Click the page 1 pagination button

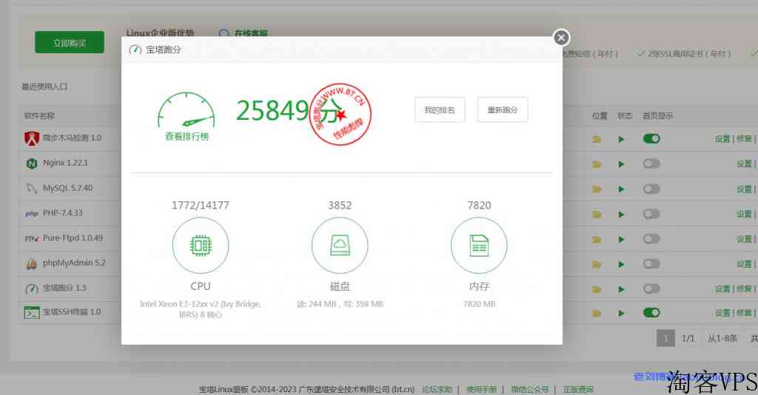(x=665, y=339)
